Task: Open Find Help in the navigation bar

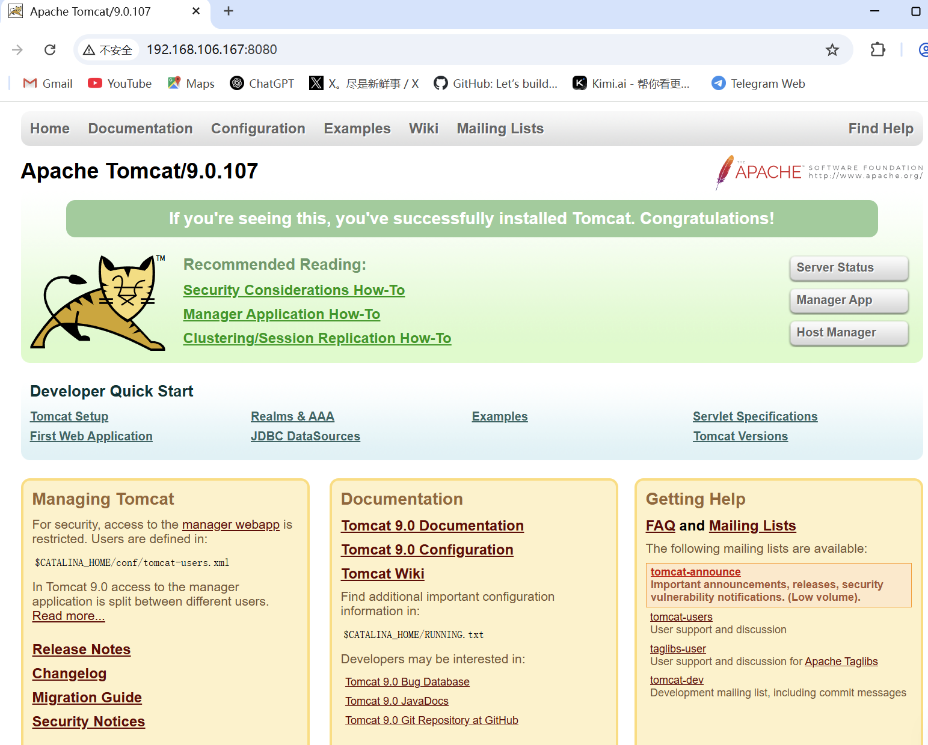Action: coord(880,129)
